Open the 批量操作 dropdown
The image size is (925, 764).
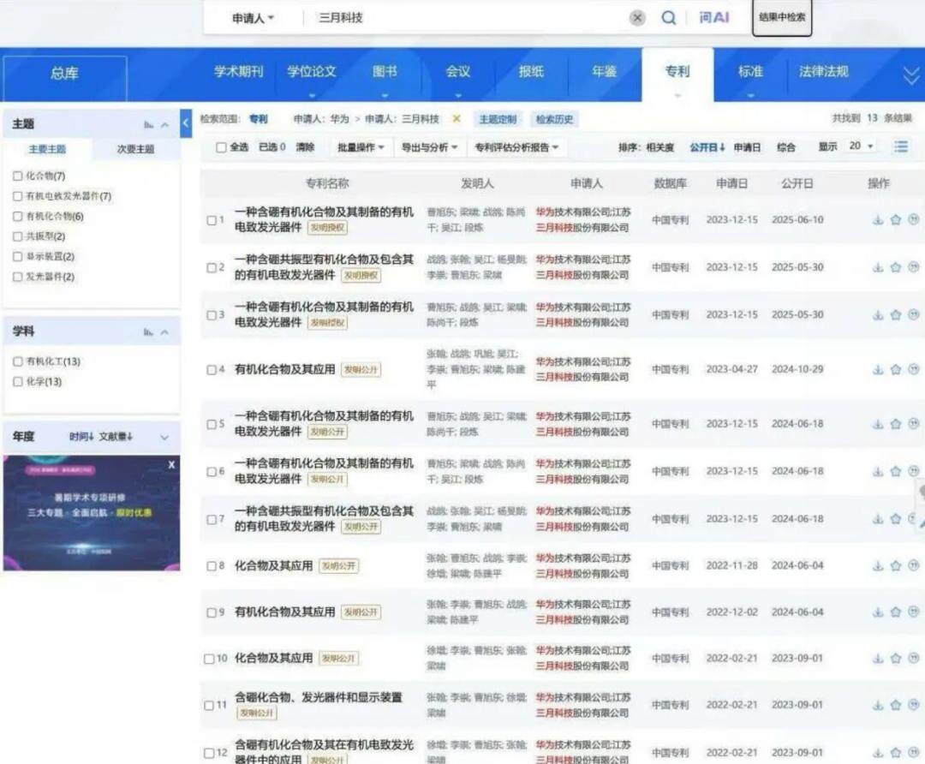pyautogui.click(x=361, y=147)
